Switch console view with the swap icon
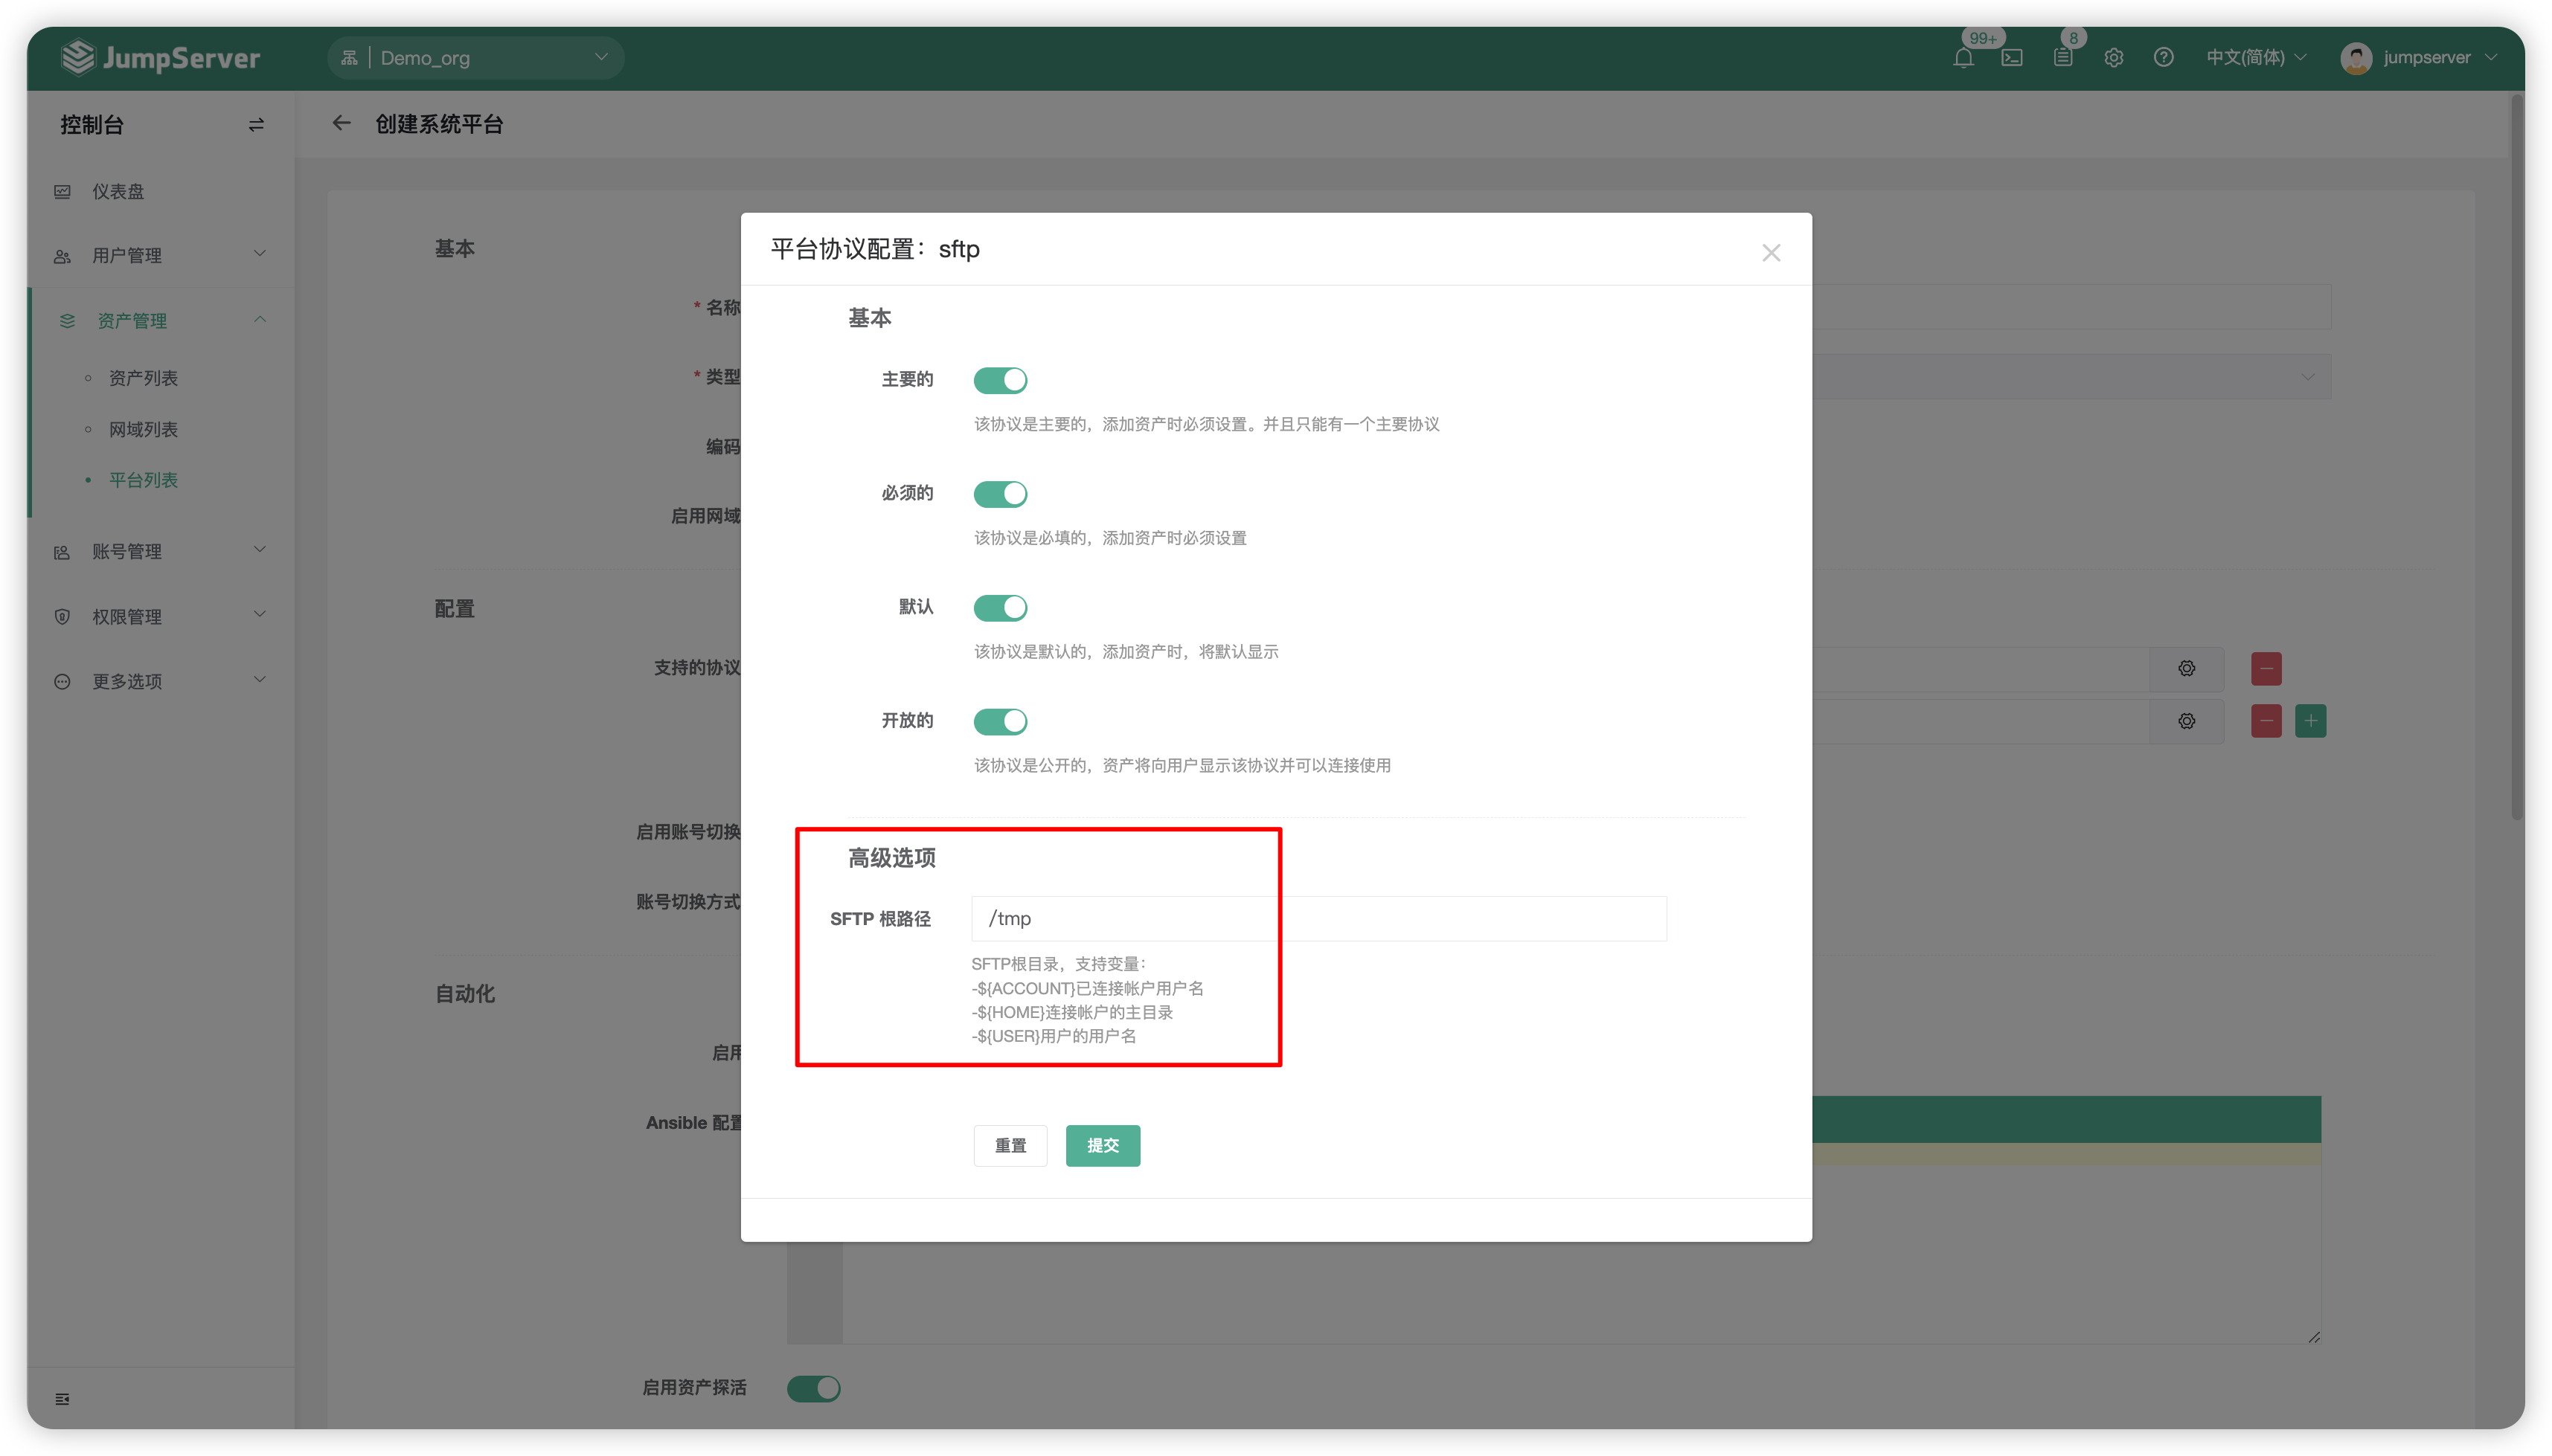 pyautogui.click(x=256, y=125)
